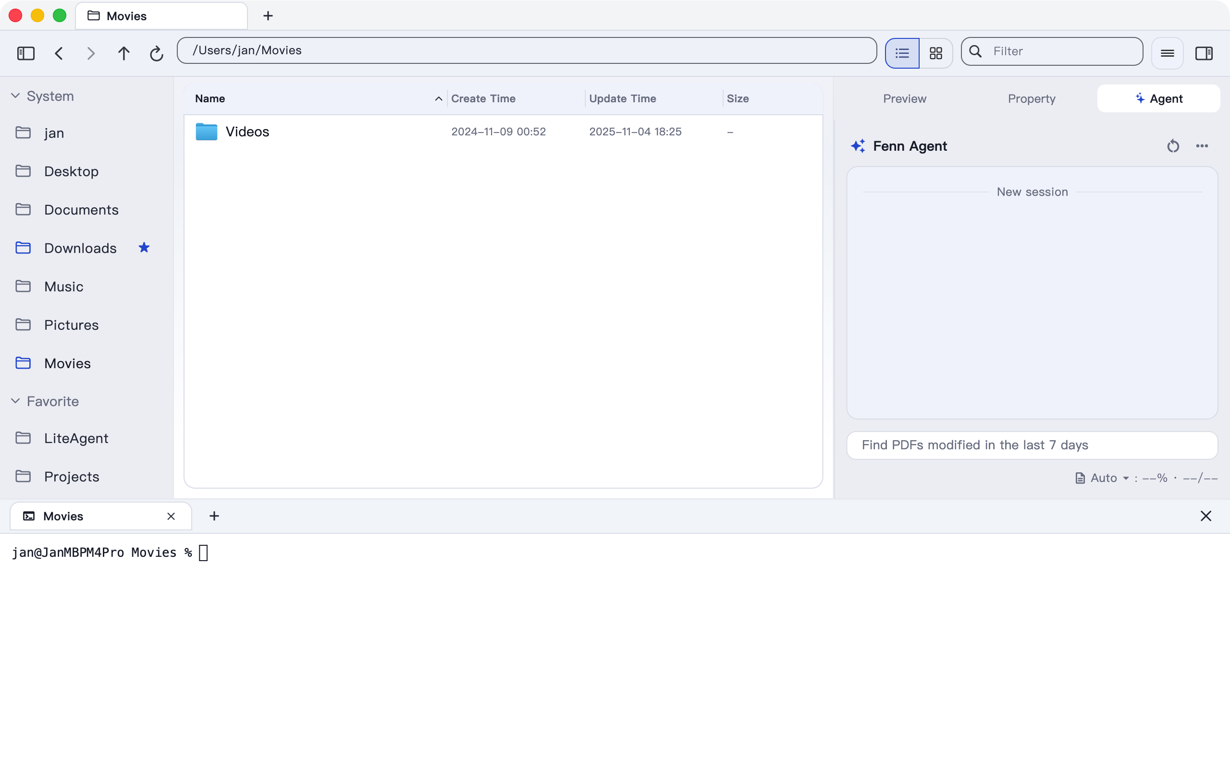Click the path field showing /Users/jan/Movies
This screenshot has width=1230, height=768.
point(526,50)
